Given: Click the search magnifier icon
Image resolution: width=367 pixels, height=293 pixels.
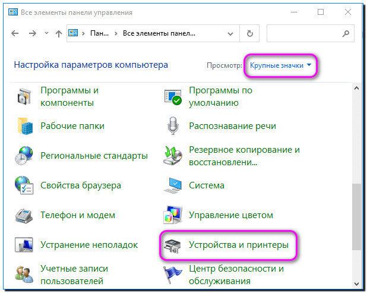Looking at the screenshot, I should pos(346,33).
